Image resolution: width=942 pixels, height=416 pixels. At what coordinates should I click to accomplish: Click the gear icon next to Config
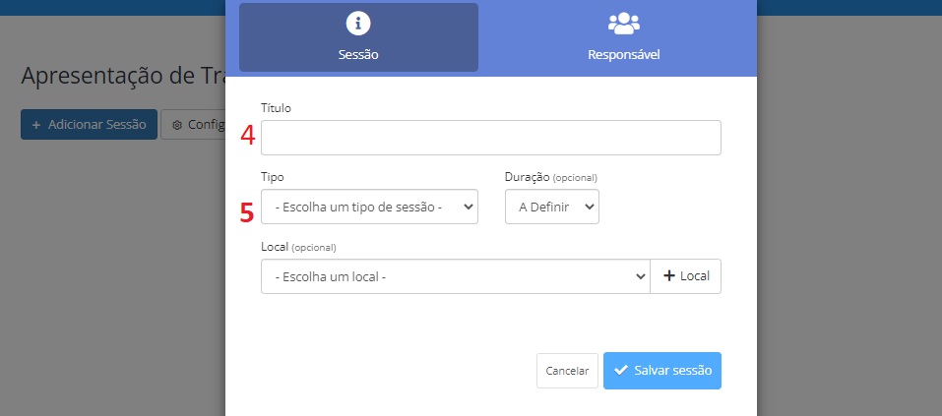pyautogui.click(x=176, y=125)
